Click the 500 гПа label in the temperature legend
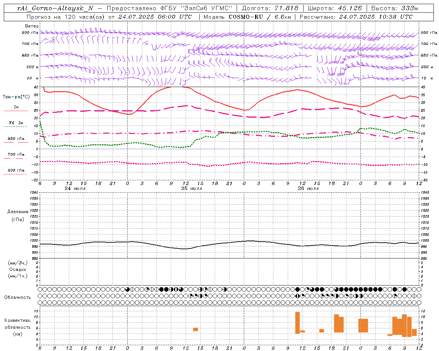Image resolution: width=439 pixels, height=351 pixels. tap(16, 170)
